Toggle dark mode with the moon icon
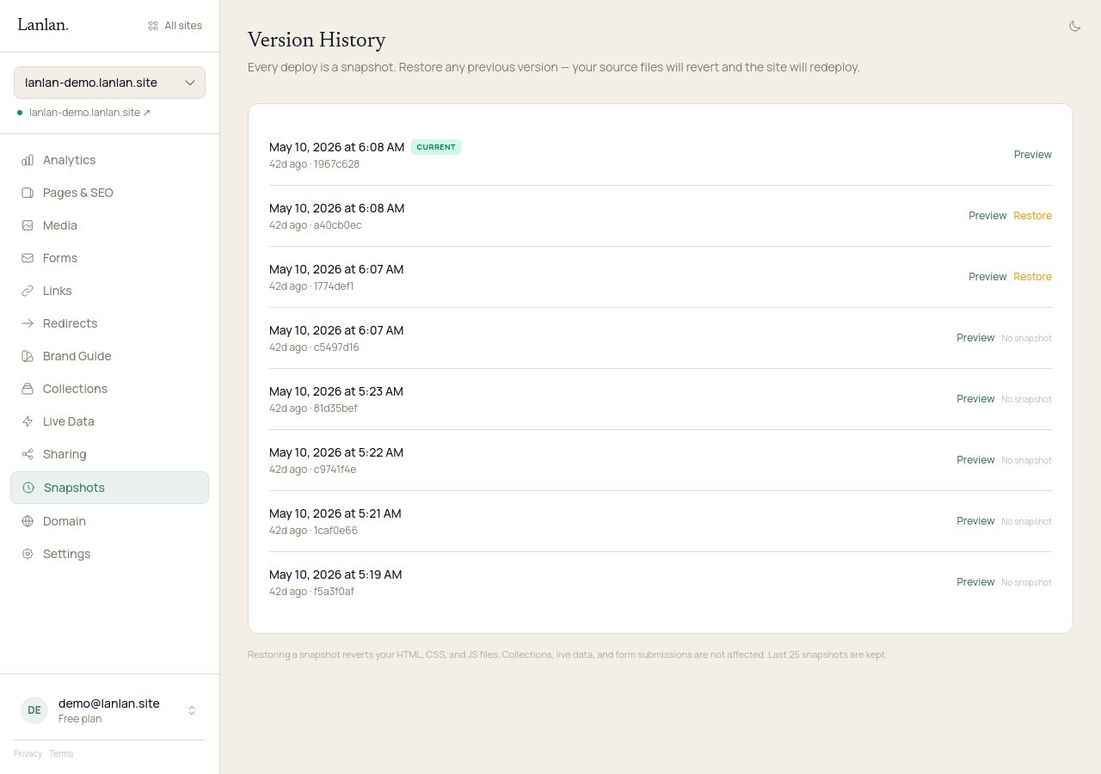The image size is (1101, 774). click(1074, 26)
